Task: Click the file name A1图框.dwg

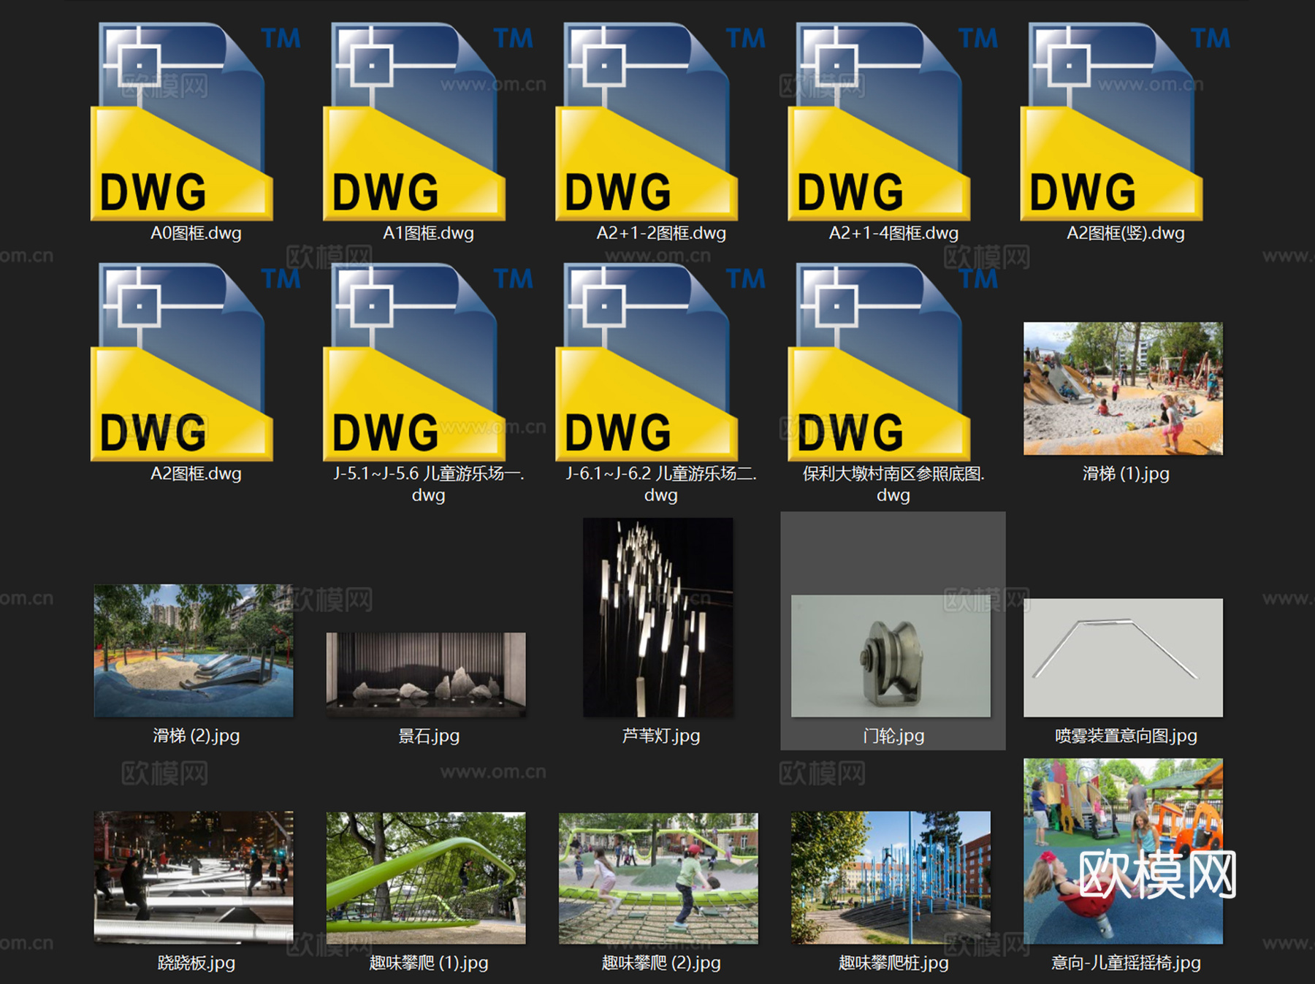Action: coord(428,233)
